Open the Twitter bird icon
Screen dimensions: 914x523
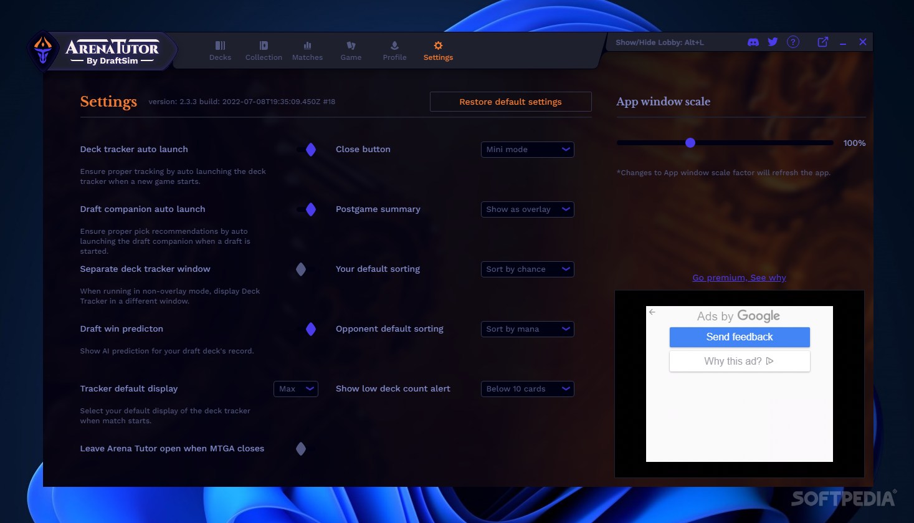click(x=773, y=42)
